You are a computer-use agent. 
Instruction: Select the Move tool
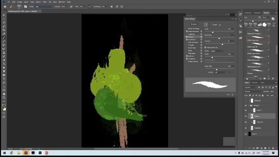tap(4, 15)
